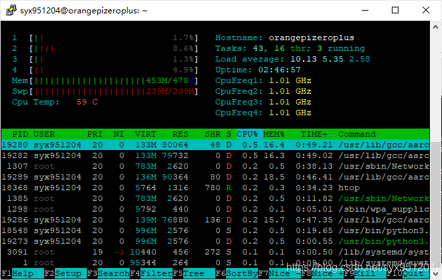Viewport: 442px width, 280px height.
Task: Sort by the USER column header
Action: 44,134
